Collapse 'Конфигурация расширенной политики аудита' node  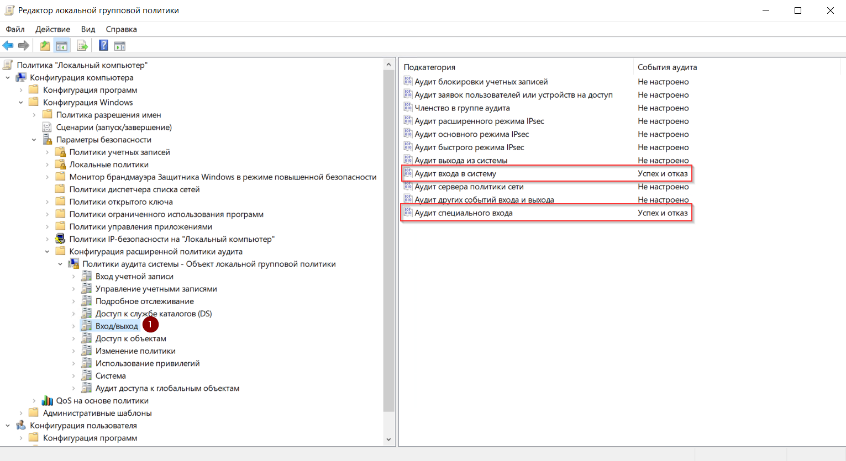[x=47, y=252]
